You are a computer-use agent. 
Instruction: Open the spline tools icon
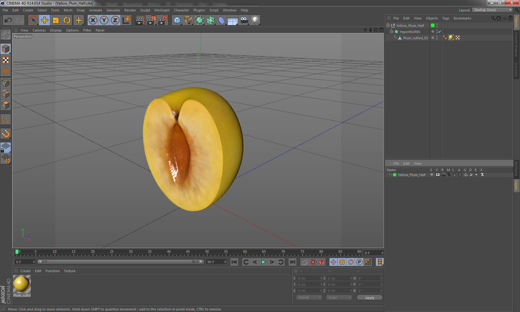pos(188,20)
